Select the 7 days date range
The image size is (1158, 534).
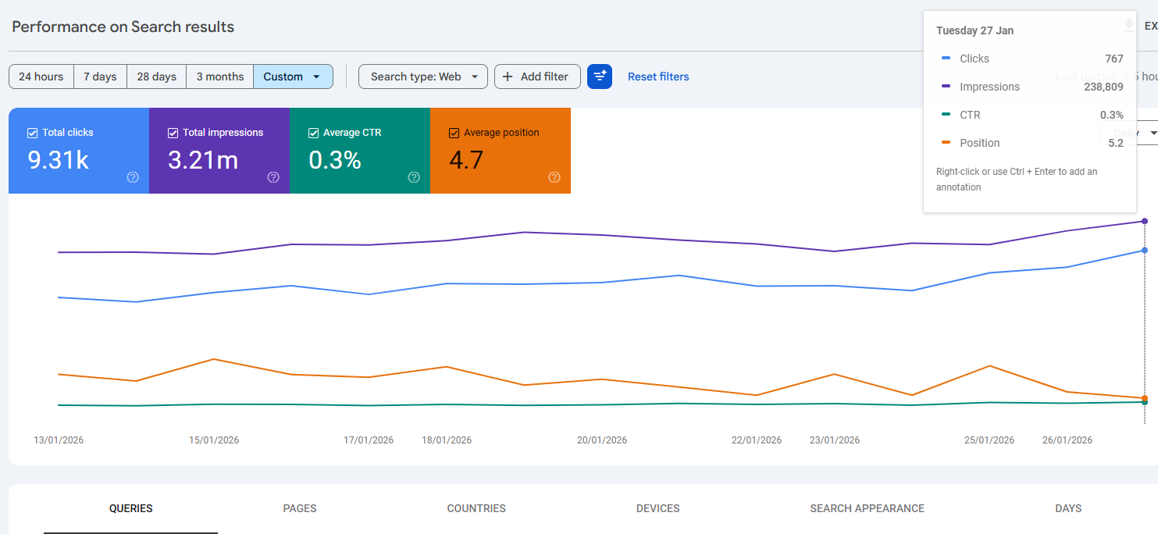[x=100, y=77]
